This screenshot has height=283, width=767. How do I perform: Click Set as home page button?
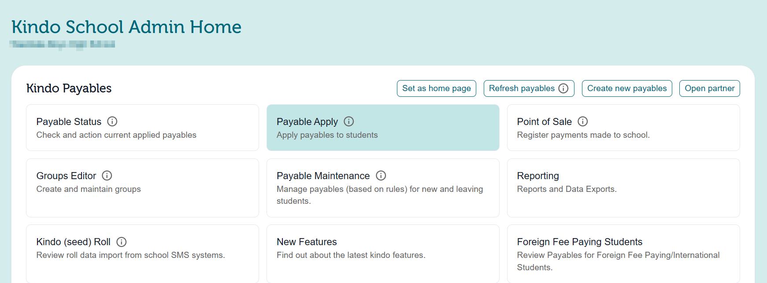coord(437,88)
